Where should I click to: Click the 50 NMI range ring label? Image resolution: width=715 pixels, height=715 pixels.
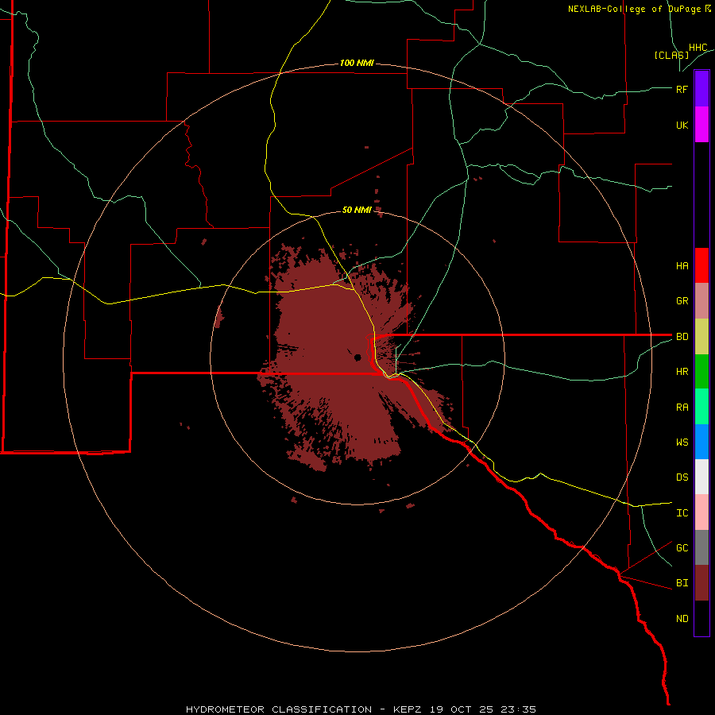point(357,210)
